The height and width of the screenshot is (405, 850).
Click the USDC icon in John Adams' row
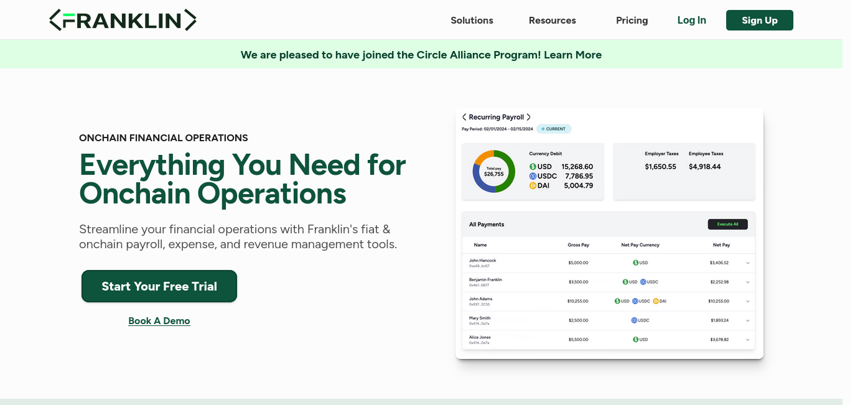tap(635, 301)
